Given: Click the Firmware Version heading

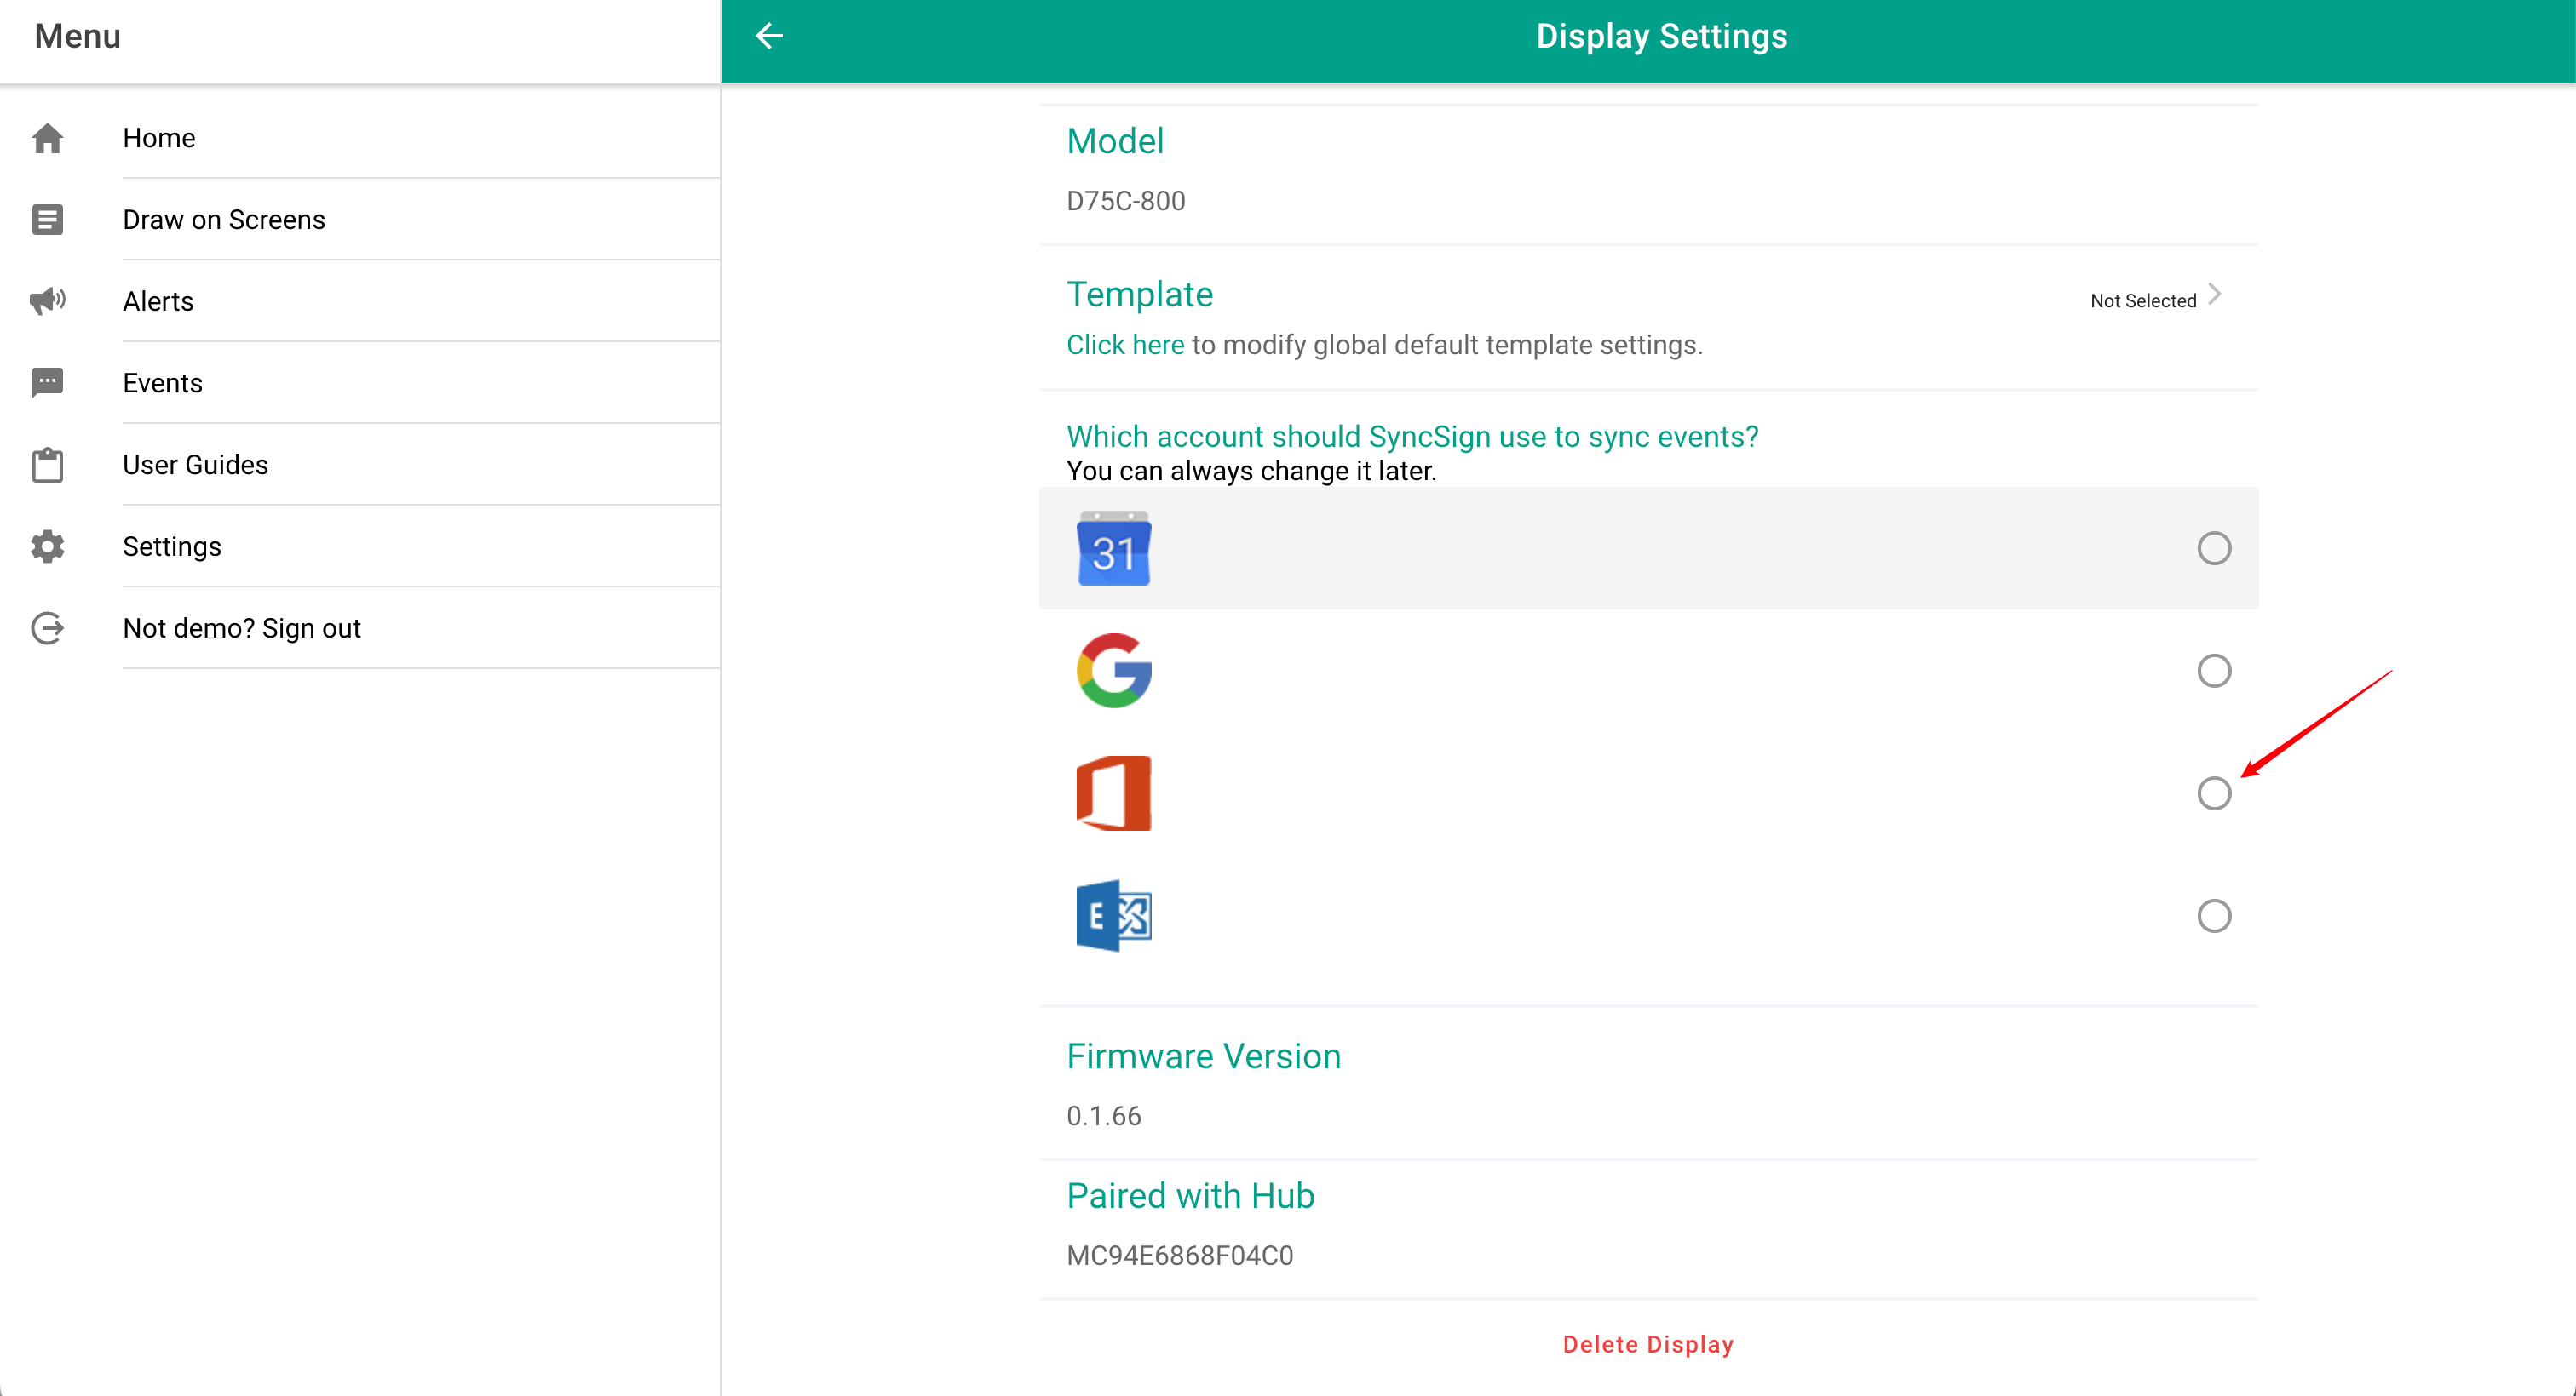Looking at the screenshot, I should click(x=1203, y=1056).
